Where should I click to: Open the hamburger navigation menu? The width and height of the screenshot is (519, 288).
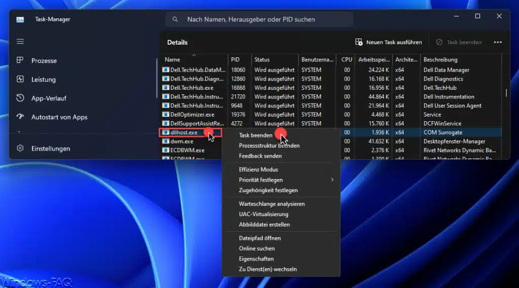click(x=20, y=42)
